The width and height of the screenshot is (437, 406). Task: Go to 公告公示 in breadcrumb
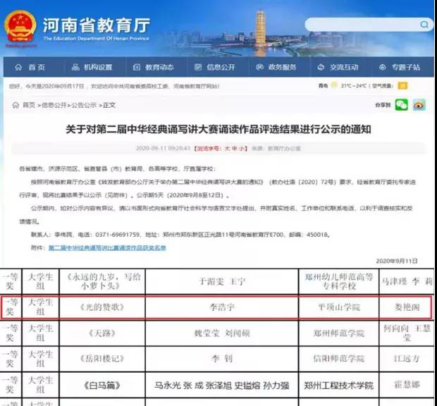(84, 105)
